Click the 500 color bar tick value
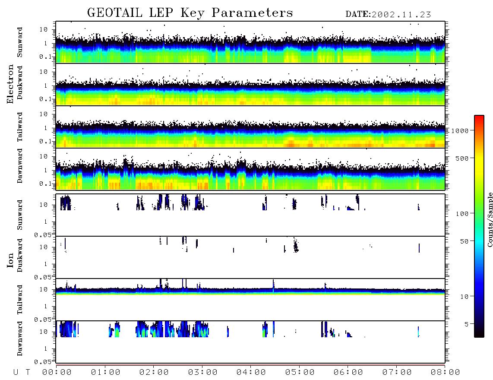Image resolution: width=493 pixels, height=380 pixels. coord(462,158)
